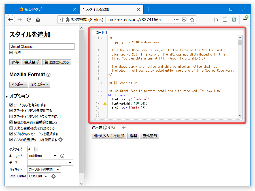Click the code editor resize grip bar

(x=167, y=119)
